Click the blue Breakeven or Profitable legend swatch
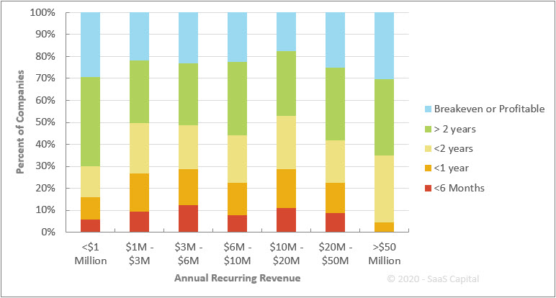This screenshot has height=298, width=556. tap(428, 109)
